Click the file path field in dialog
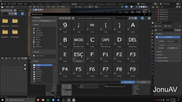The image size is (182, 102). (94, 18)
